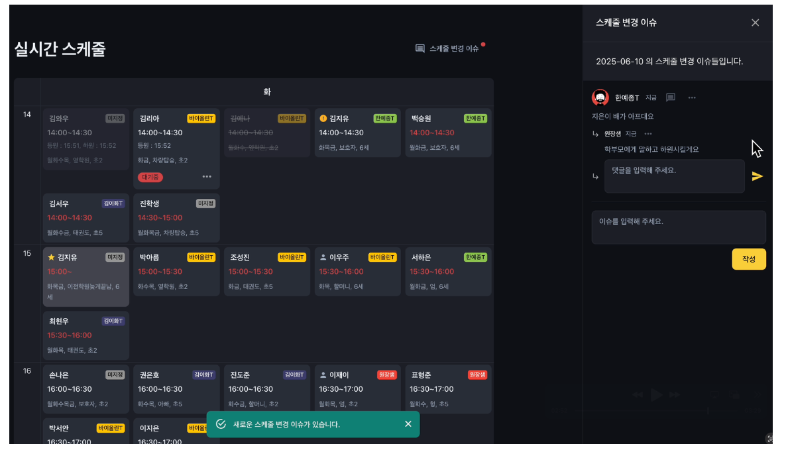Open 백승원's schedule card
The image size is (786, 456).
(x=448, y=133)
